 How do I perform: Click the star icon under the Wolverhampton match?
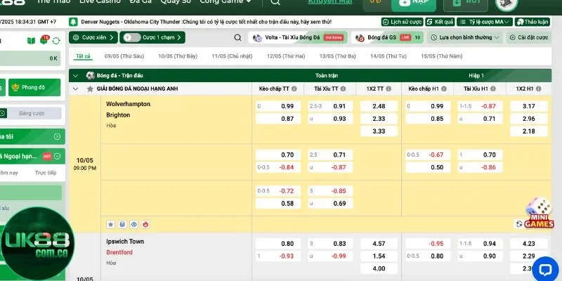110,224
